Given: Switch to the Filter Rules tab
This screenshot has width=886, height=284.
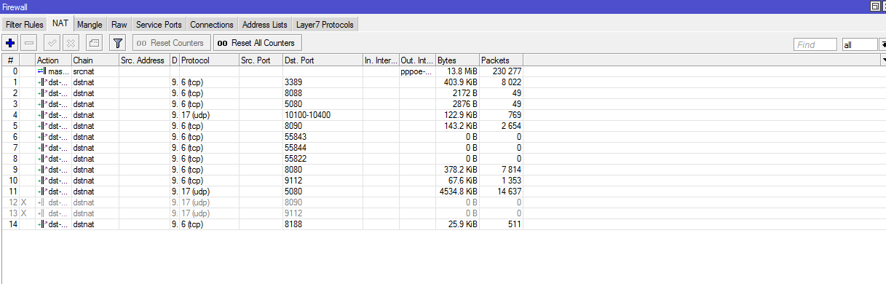Looking at the screenshot, I should click(25, 25).
